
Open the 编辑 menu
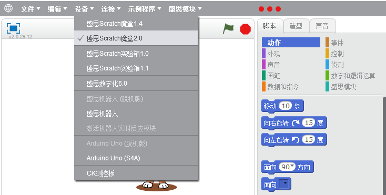click(57, 9)
